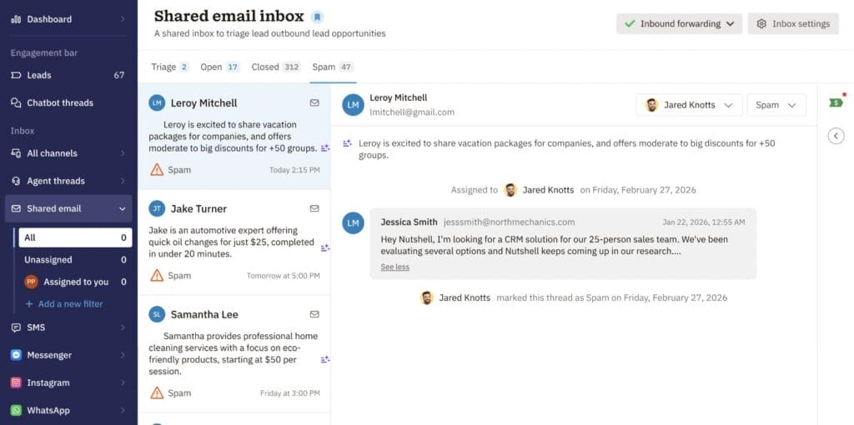
Task: Open the Instagram channel icon in the sidebar
Action: point(17,382)
